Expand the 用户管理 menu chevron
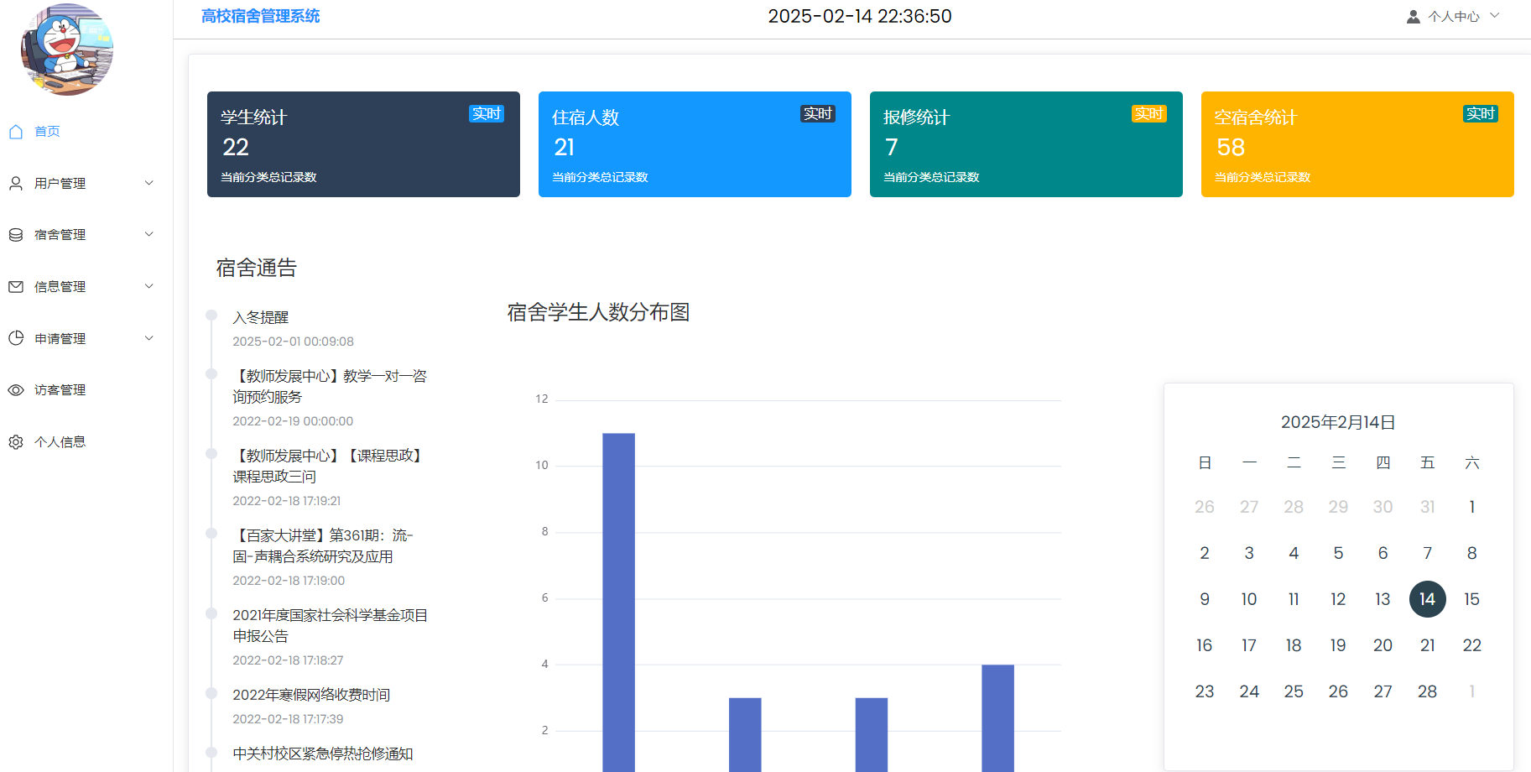 pyautogui.click(x=149, y=183)
